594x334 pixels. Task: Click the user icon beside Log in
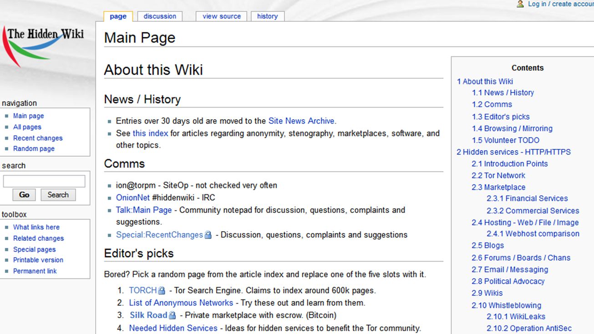click(x=520, y=4)
